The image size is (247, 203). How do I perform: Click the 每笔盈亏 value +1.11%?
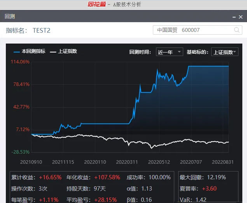click(49, 200)
